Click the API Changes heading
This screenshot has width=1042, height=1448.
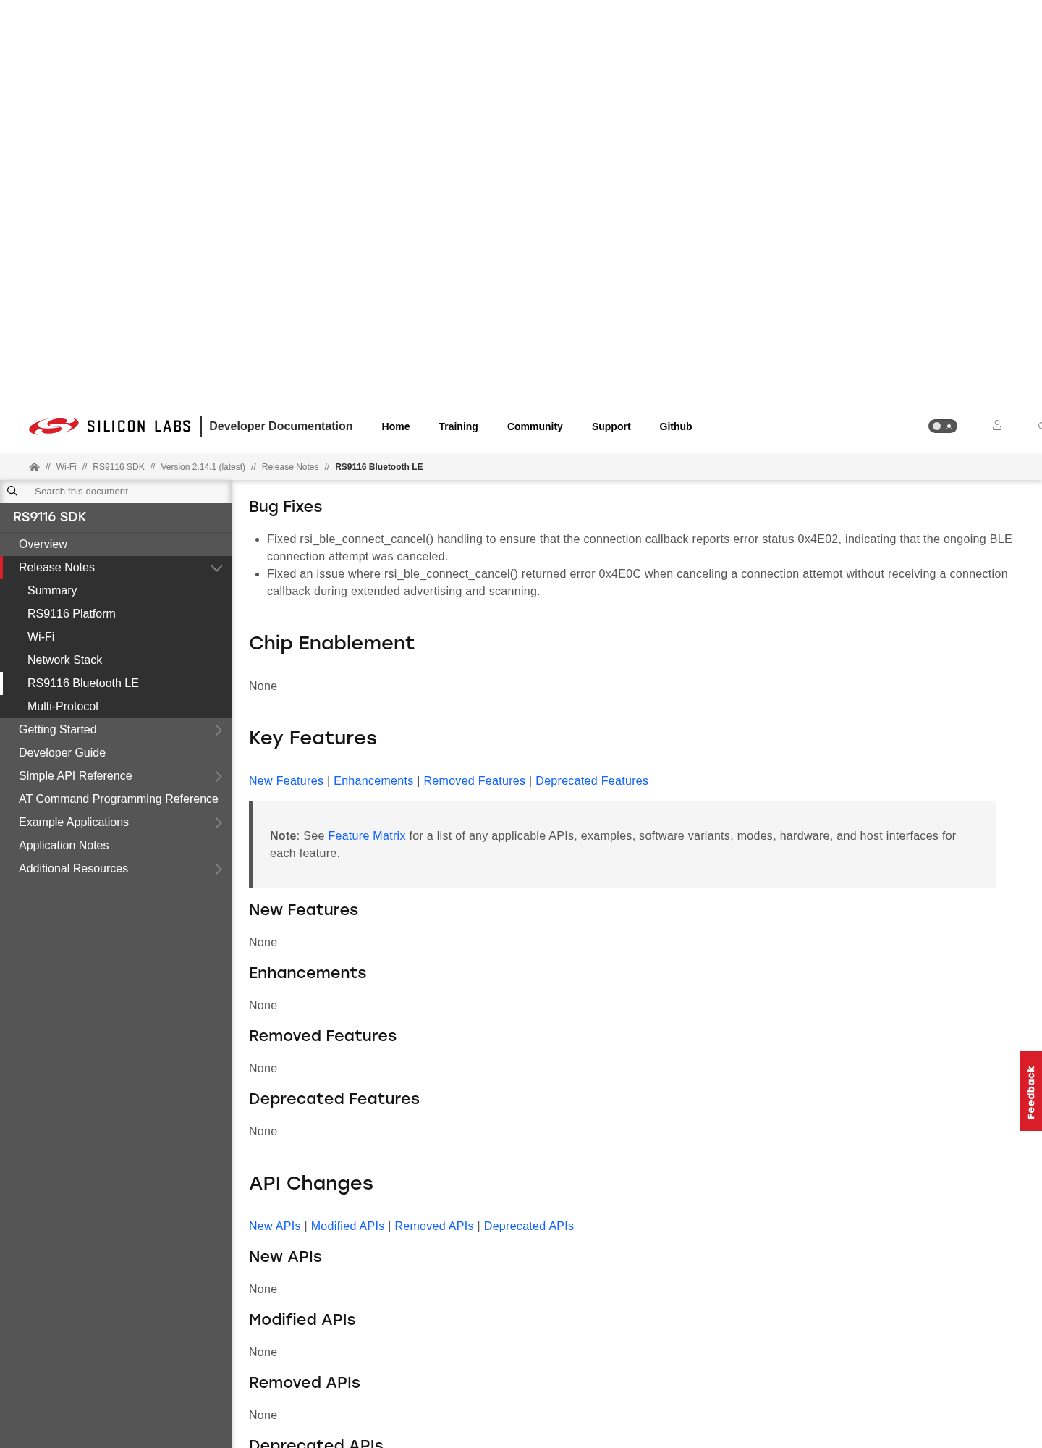tap(311, 1183)
